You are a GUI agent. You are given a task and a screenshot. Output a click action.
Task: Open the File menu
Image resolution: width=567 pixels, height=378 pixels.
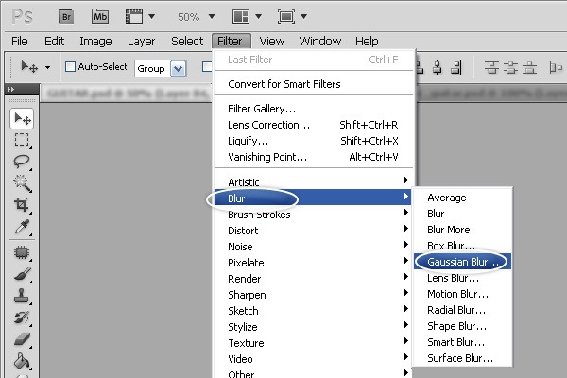click(x=20, y=42)
